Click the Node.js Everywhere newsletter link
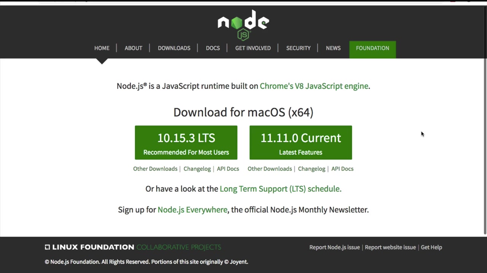Screen dimensions: 487x273 click(x=192, y=210)
